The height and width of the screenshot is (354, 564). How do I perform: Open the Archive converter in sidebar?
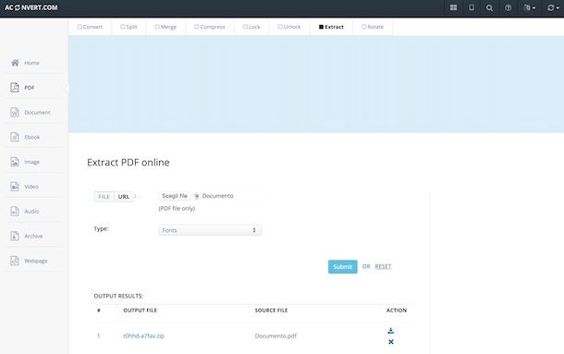tap(26, 236)
